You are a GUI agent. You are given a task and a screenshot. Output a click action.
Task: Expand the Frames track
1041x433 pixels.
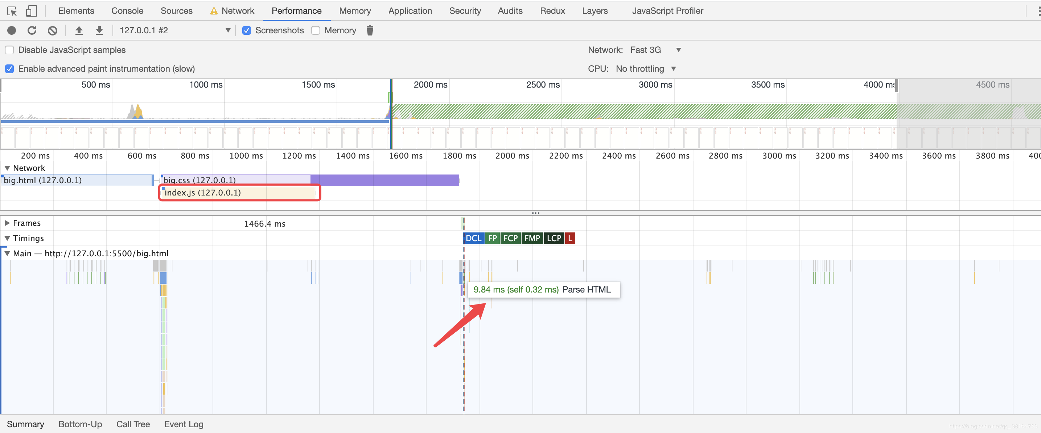7,223
